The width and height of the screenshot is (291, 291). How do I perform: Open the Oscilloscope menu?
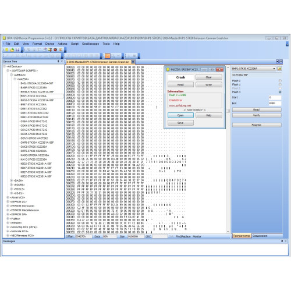90,44
